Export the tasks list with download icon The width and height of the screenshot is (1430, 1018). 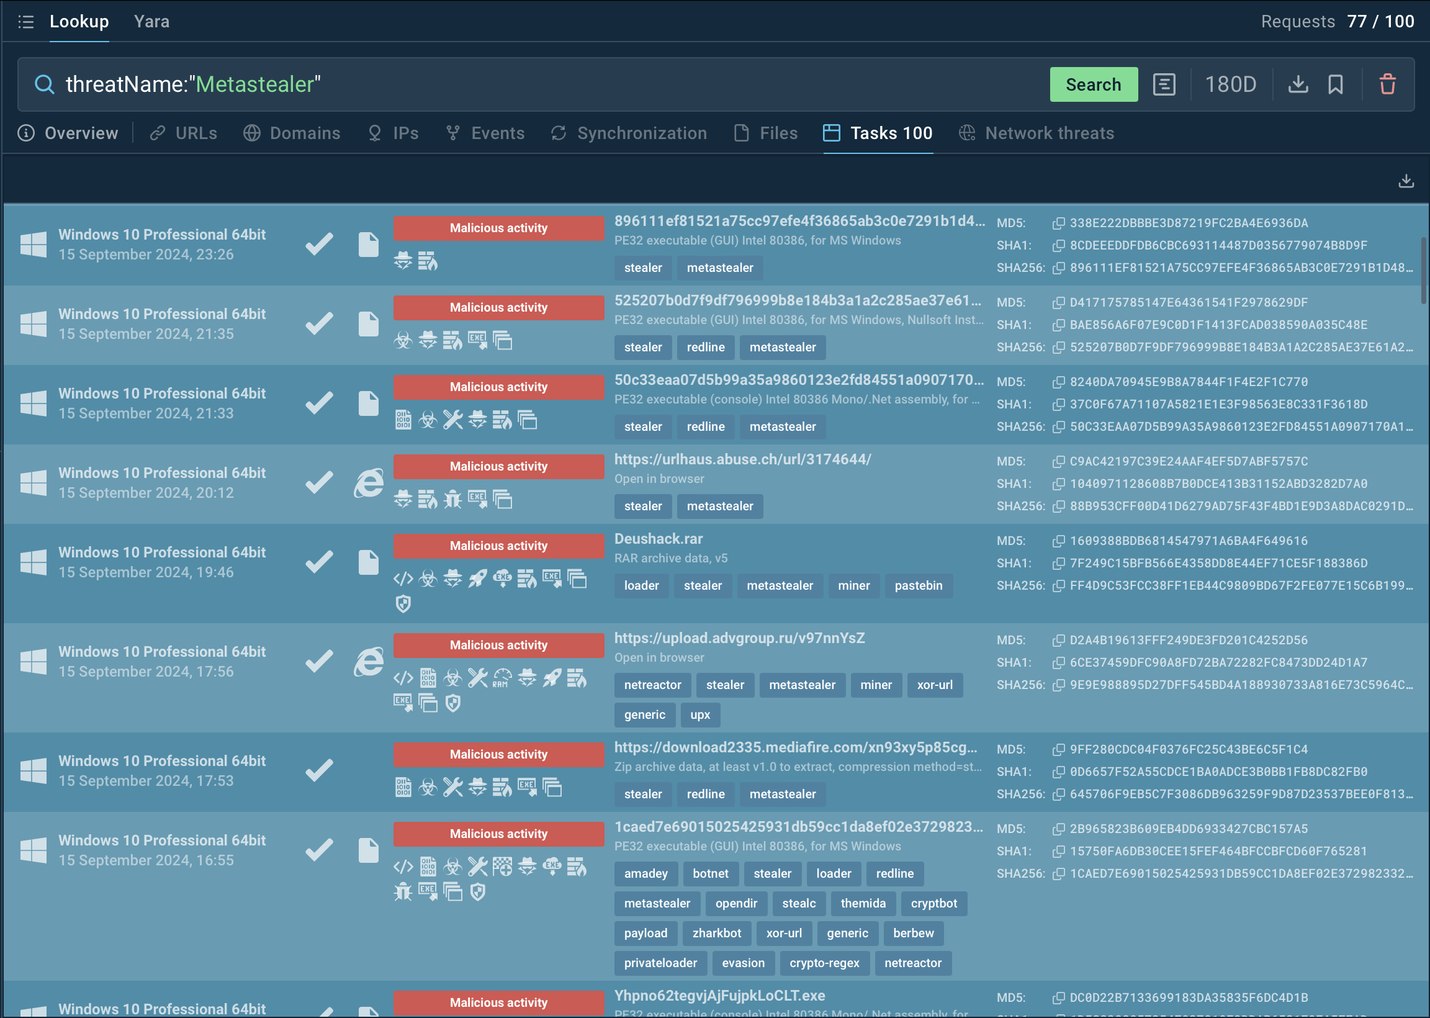1406,181
